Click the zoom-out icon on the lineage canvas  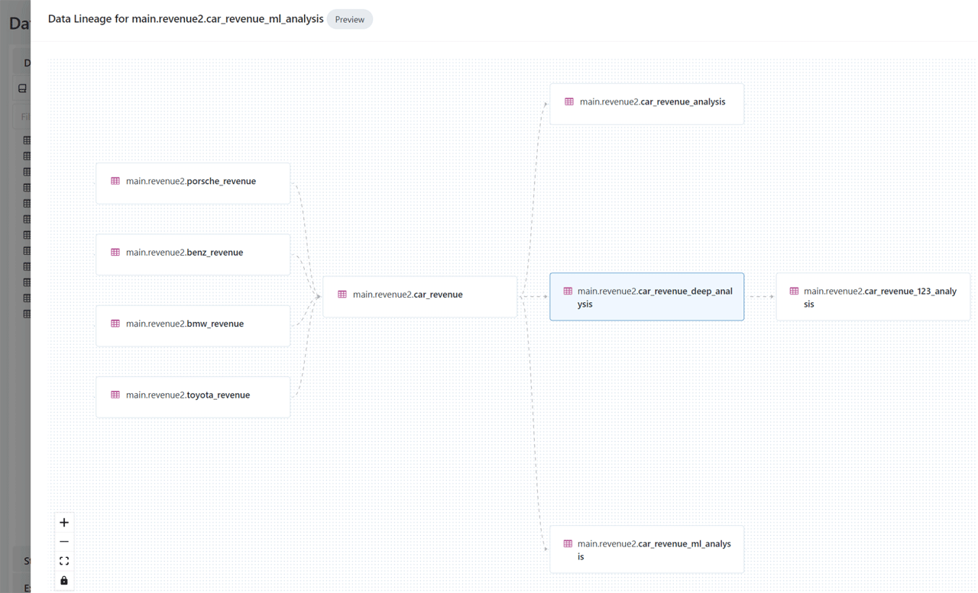point(63,541)
